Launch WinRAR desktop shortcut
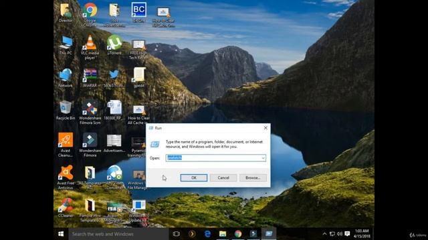This screenshot has width=428, height=240. point(90,77)
